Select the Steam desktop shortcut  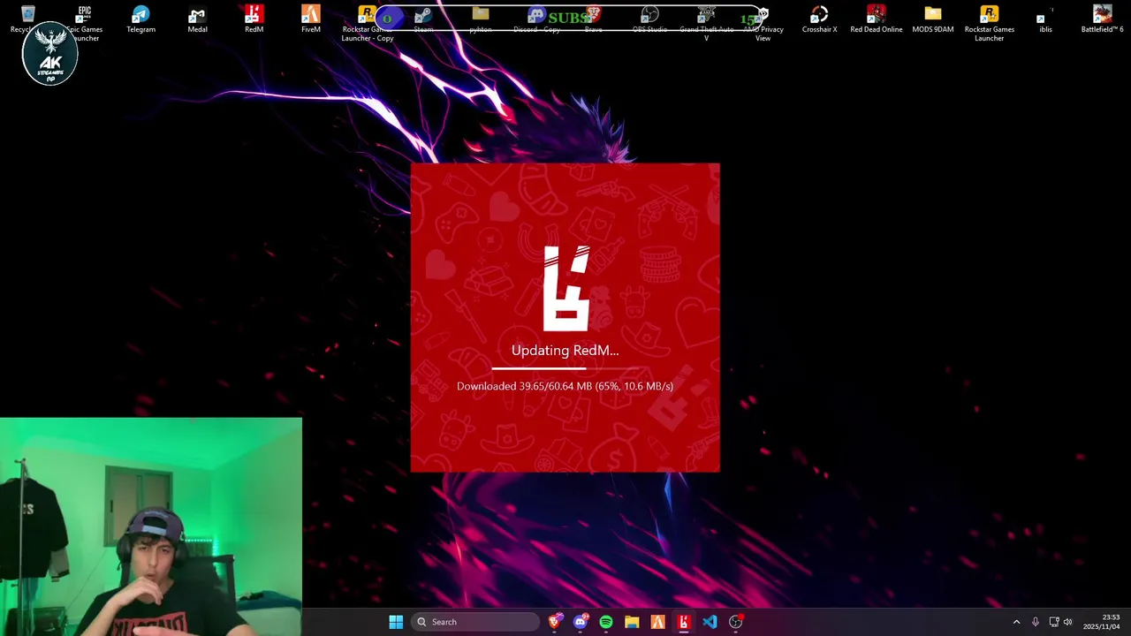click(423, 19)
